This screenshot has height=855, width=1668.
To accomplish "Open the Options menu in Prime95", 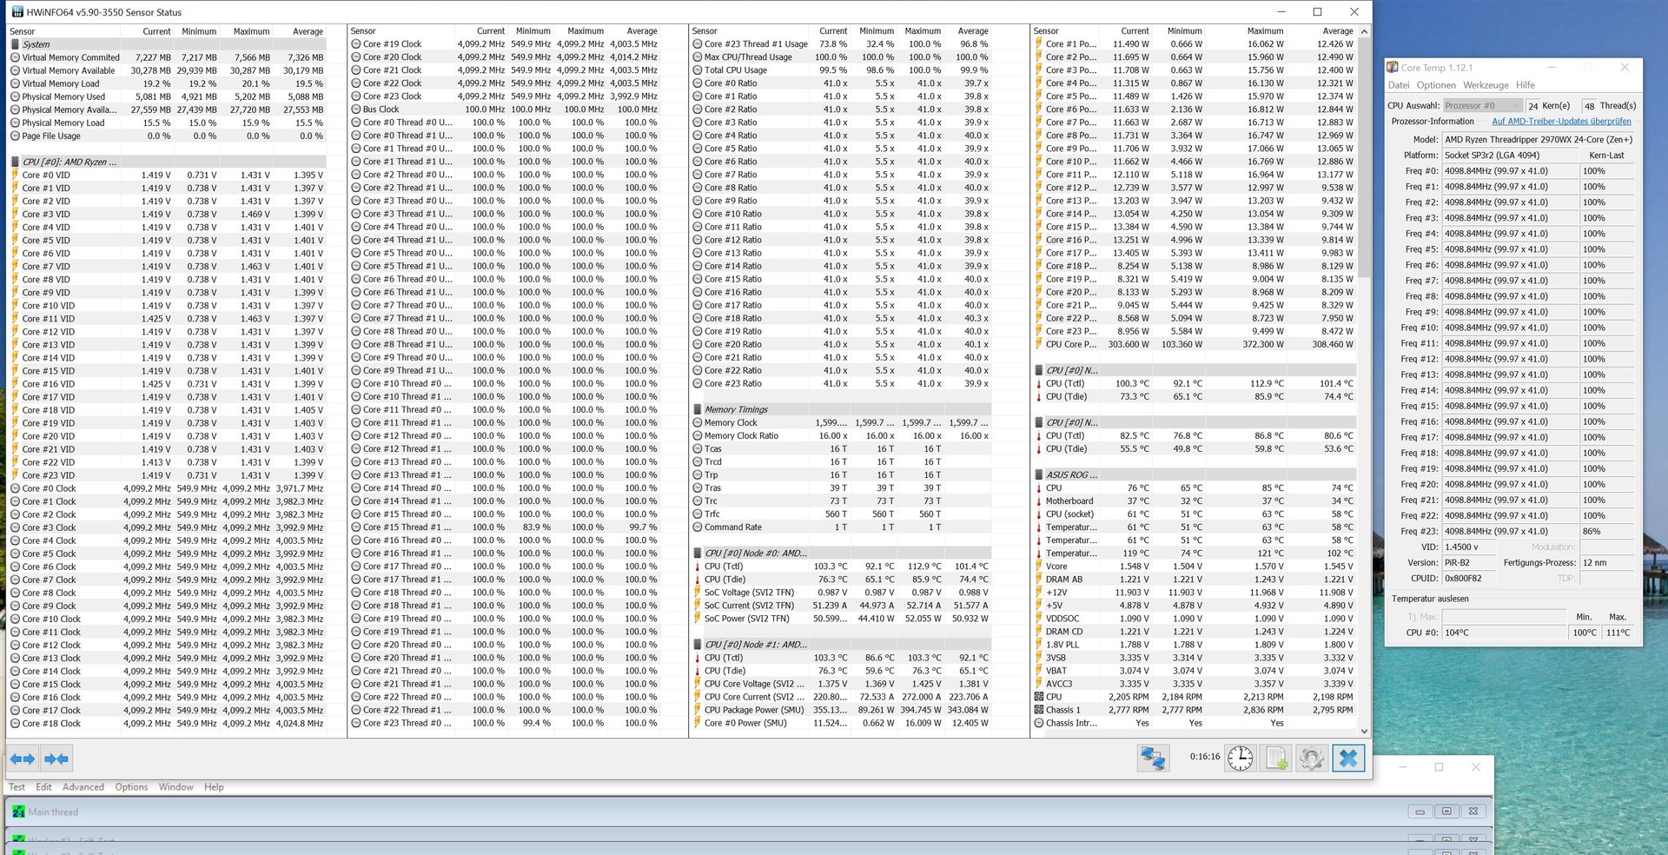I will (131, 787).
